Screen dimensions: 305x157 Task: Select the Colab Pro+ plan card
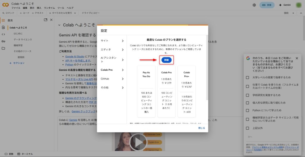click(186, 91)
